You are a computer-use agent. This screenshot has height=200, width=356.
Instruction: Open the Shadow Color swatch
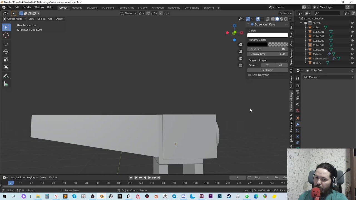tap(267, 44)
